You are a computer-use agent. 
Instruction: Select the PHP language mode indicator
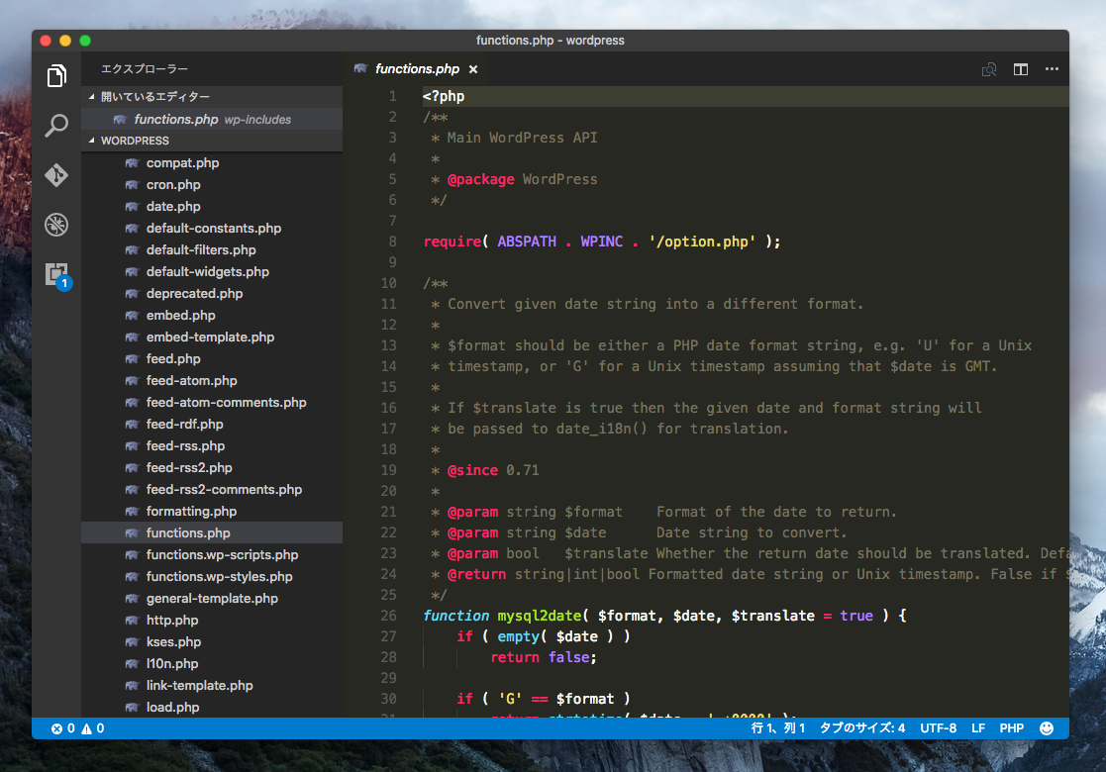click(x=1011, y=728)
